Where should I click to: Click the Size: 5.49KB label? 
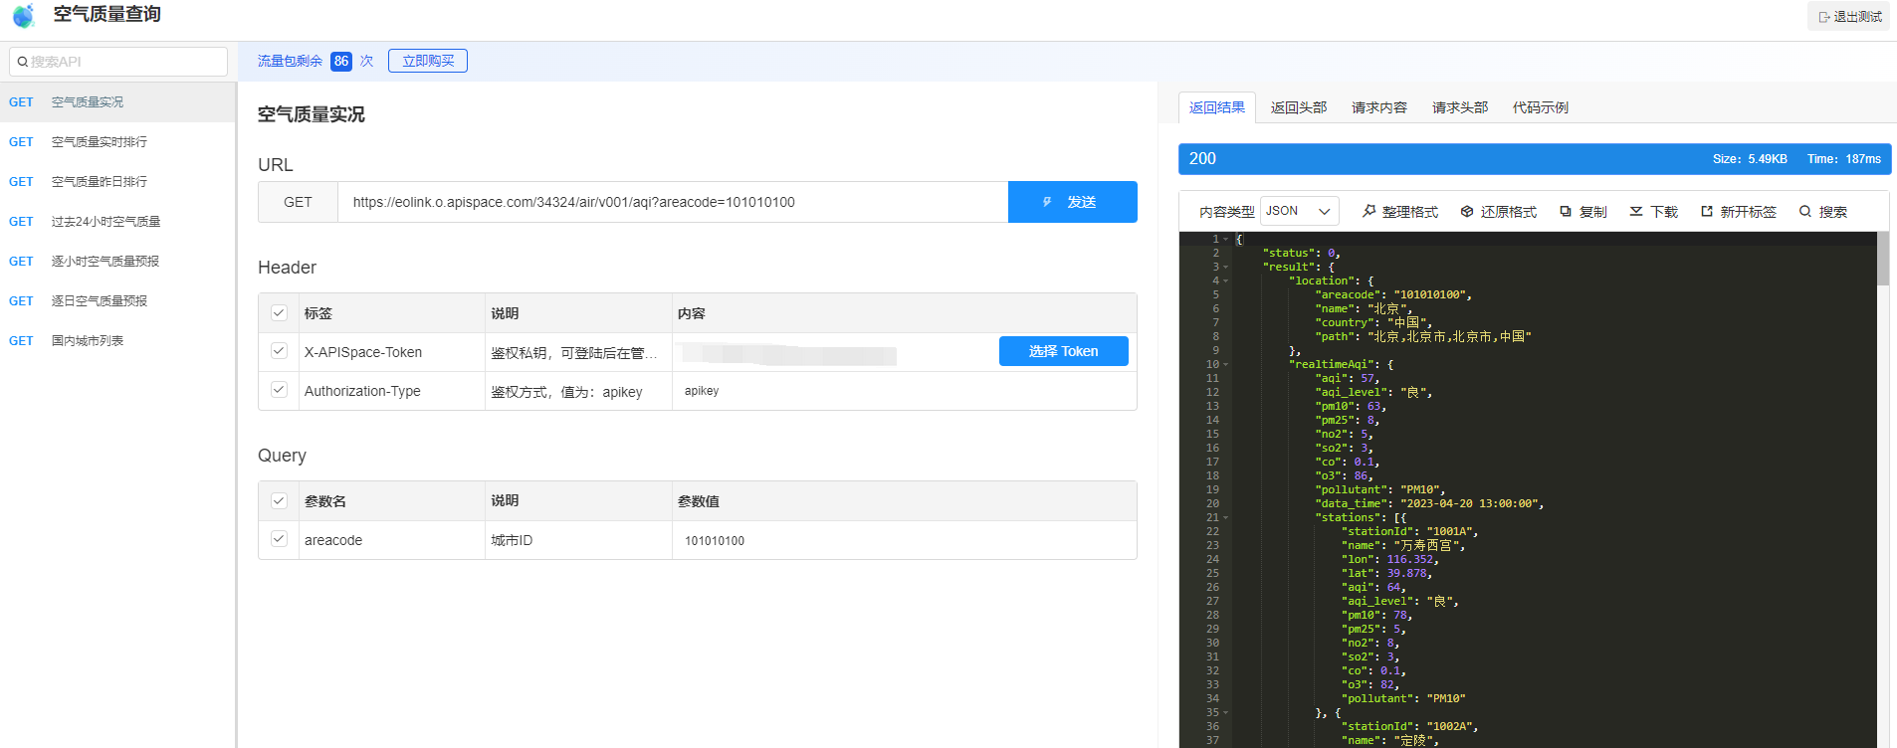[1750, 159]
